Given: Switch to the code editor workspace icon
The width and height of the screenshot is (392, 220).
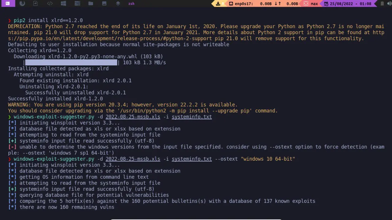Looking at the screenshot, I should click(50, 4).
